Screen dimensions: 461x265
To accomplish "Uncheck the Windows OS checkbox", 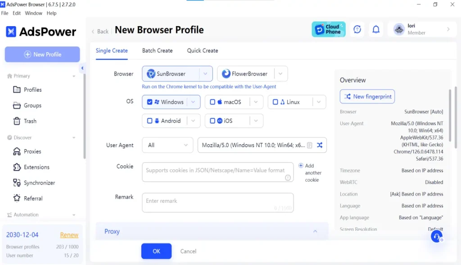I will [x=149, y=102].
